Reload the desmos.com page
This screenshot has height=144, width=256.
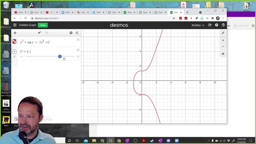[x=26, y=18]
